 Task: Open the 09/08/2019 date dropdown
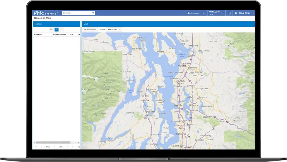click(216, 13)
